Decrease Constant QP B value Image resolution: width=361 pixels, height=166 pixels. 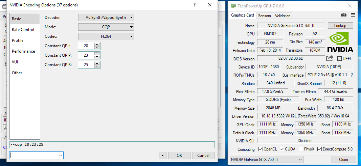pos(97,66)
